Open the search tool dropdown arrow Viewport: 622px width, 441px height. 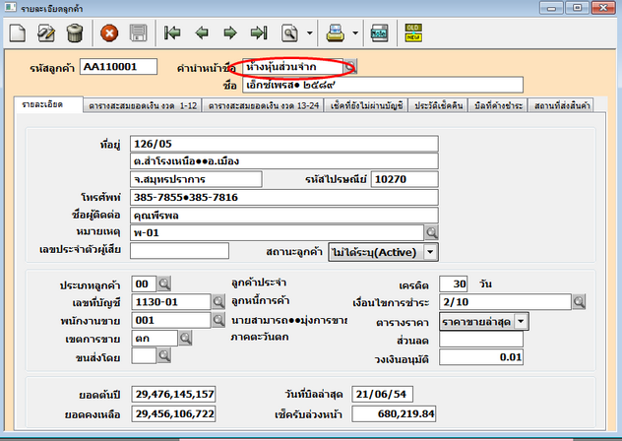tap(309, 32)
